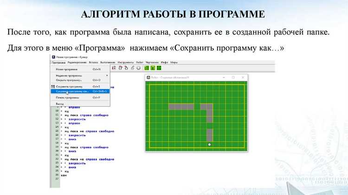Click 'закрасить' on code line 16

tap(77, 135)
